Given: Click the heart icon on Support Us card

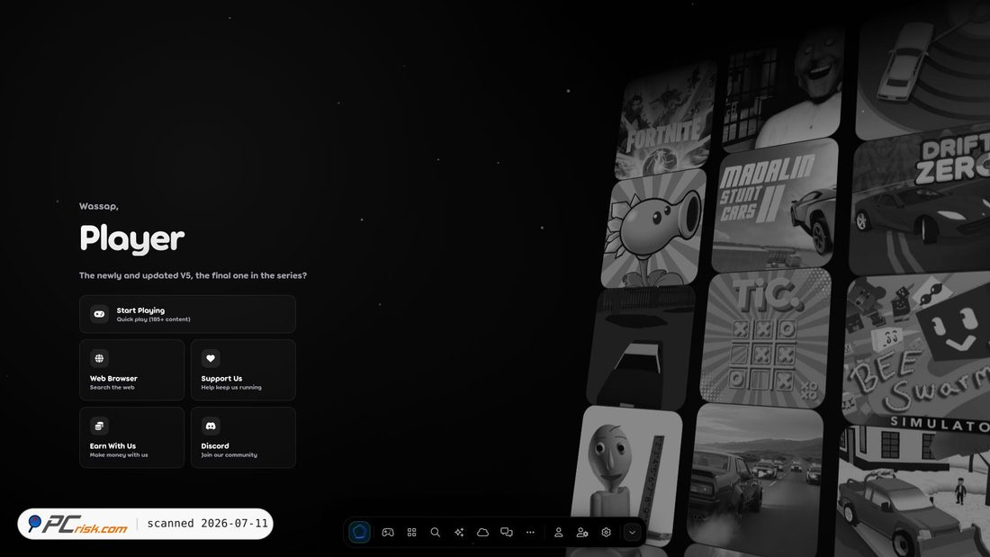Looking at the screenshot, I should click(x=211, y=358).
